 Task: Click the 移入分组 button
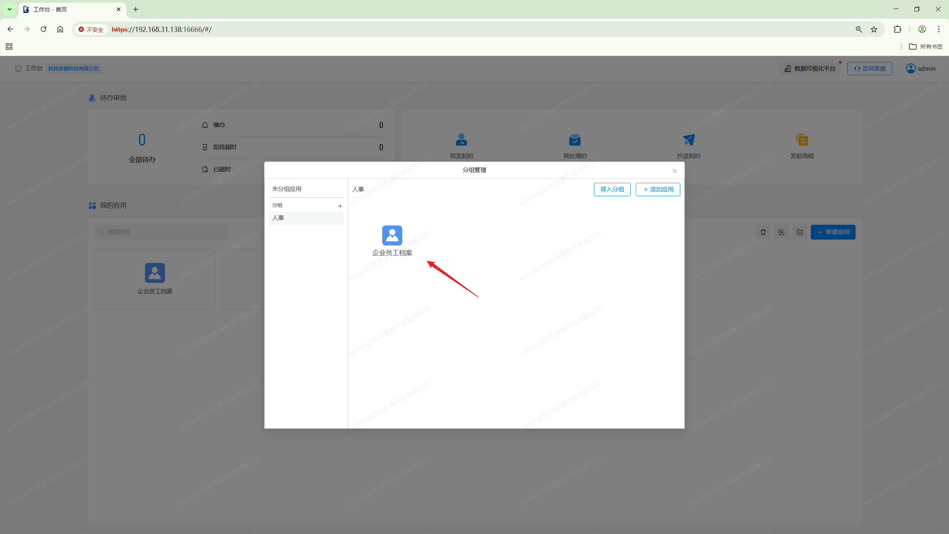(x=612, y=189)
